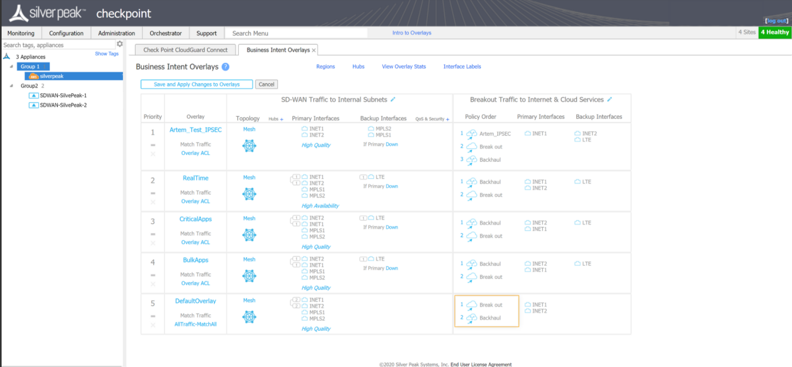Delete the RealTime overlay X icon
The width and height of the screenshot is (792, 367).
pos(153,202)
